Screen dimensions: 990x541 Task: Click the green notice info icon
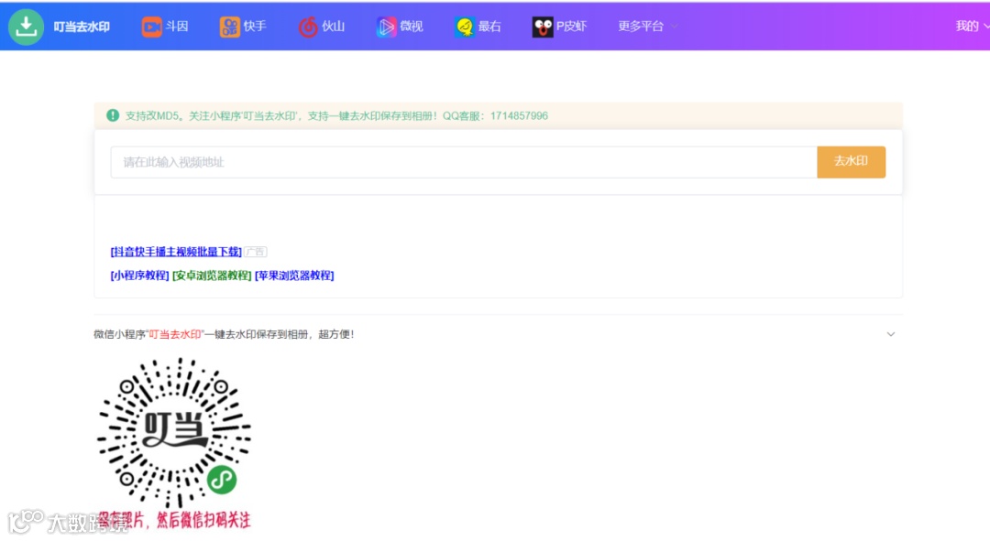[x=113, y=115]
